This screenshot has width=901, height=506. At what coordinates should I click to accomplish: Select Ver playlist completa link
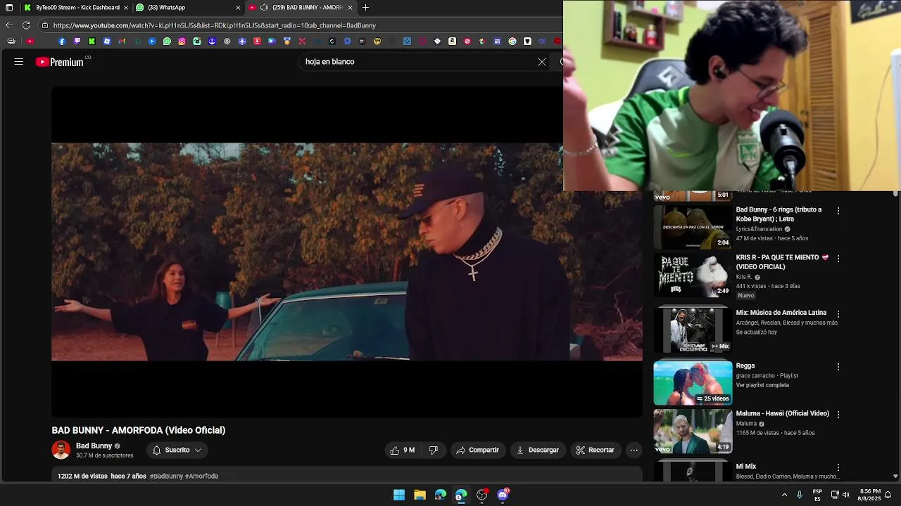[x=762, y=385]
